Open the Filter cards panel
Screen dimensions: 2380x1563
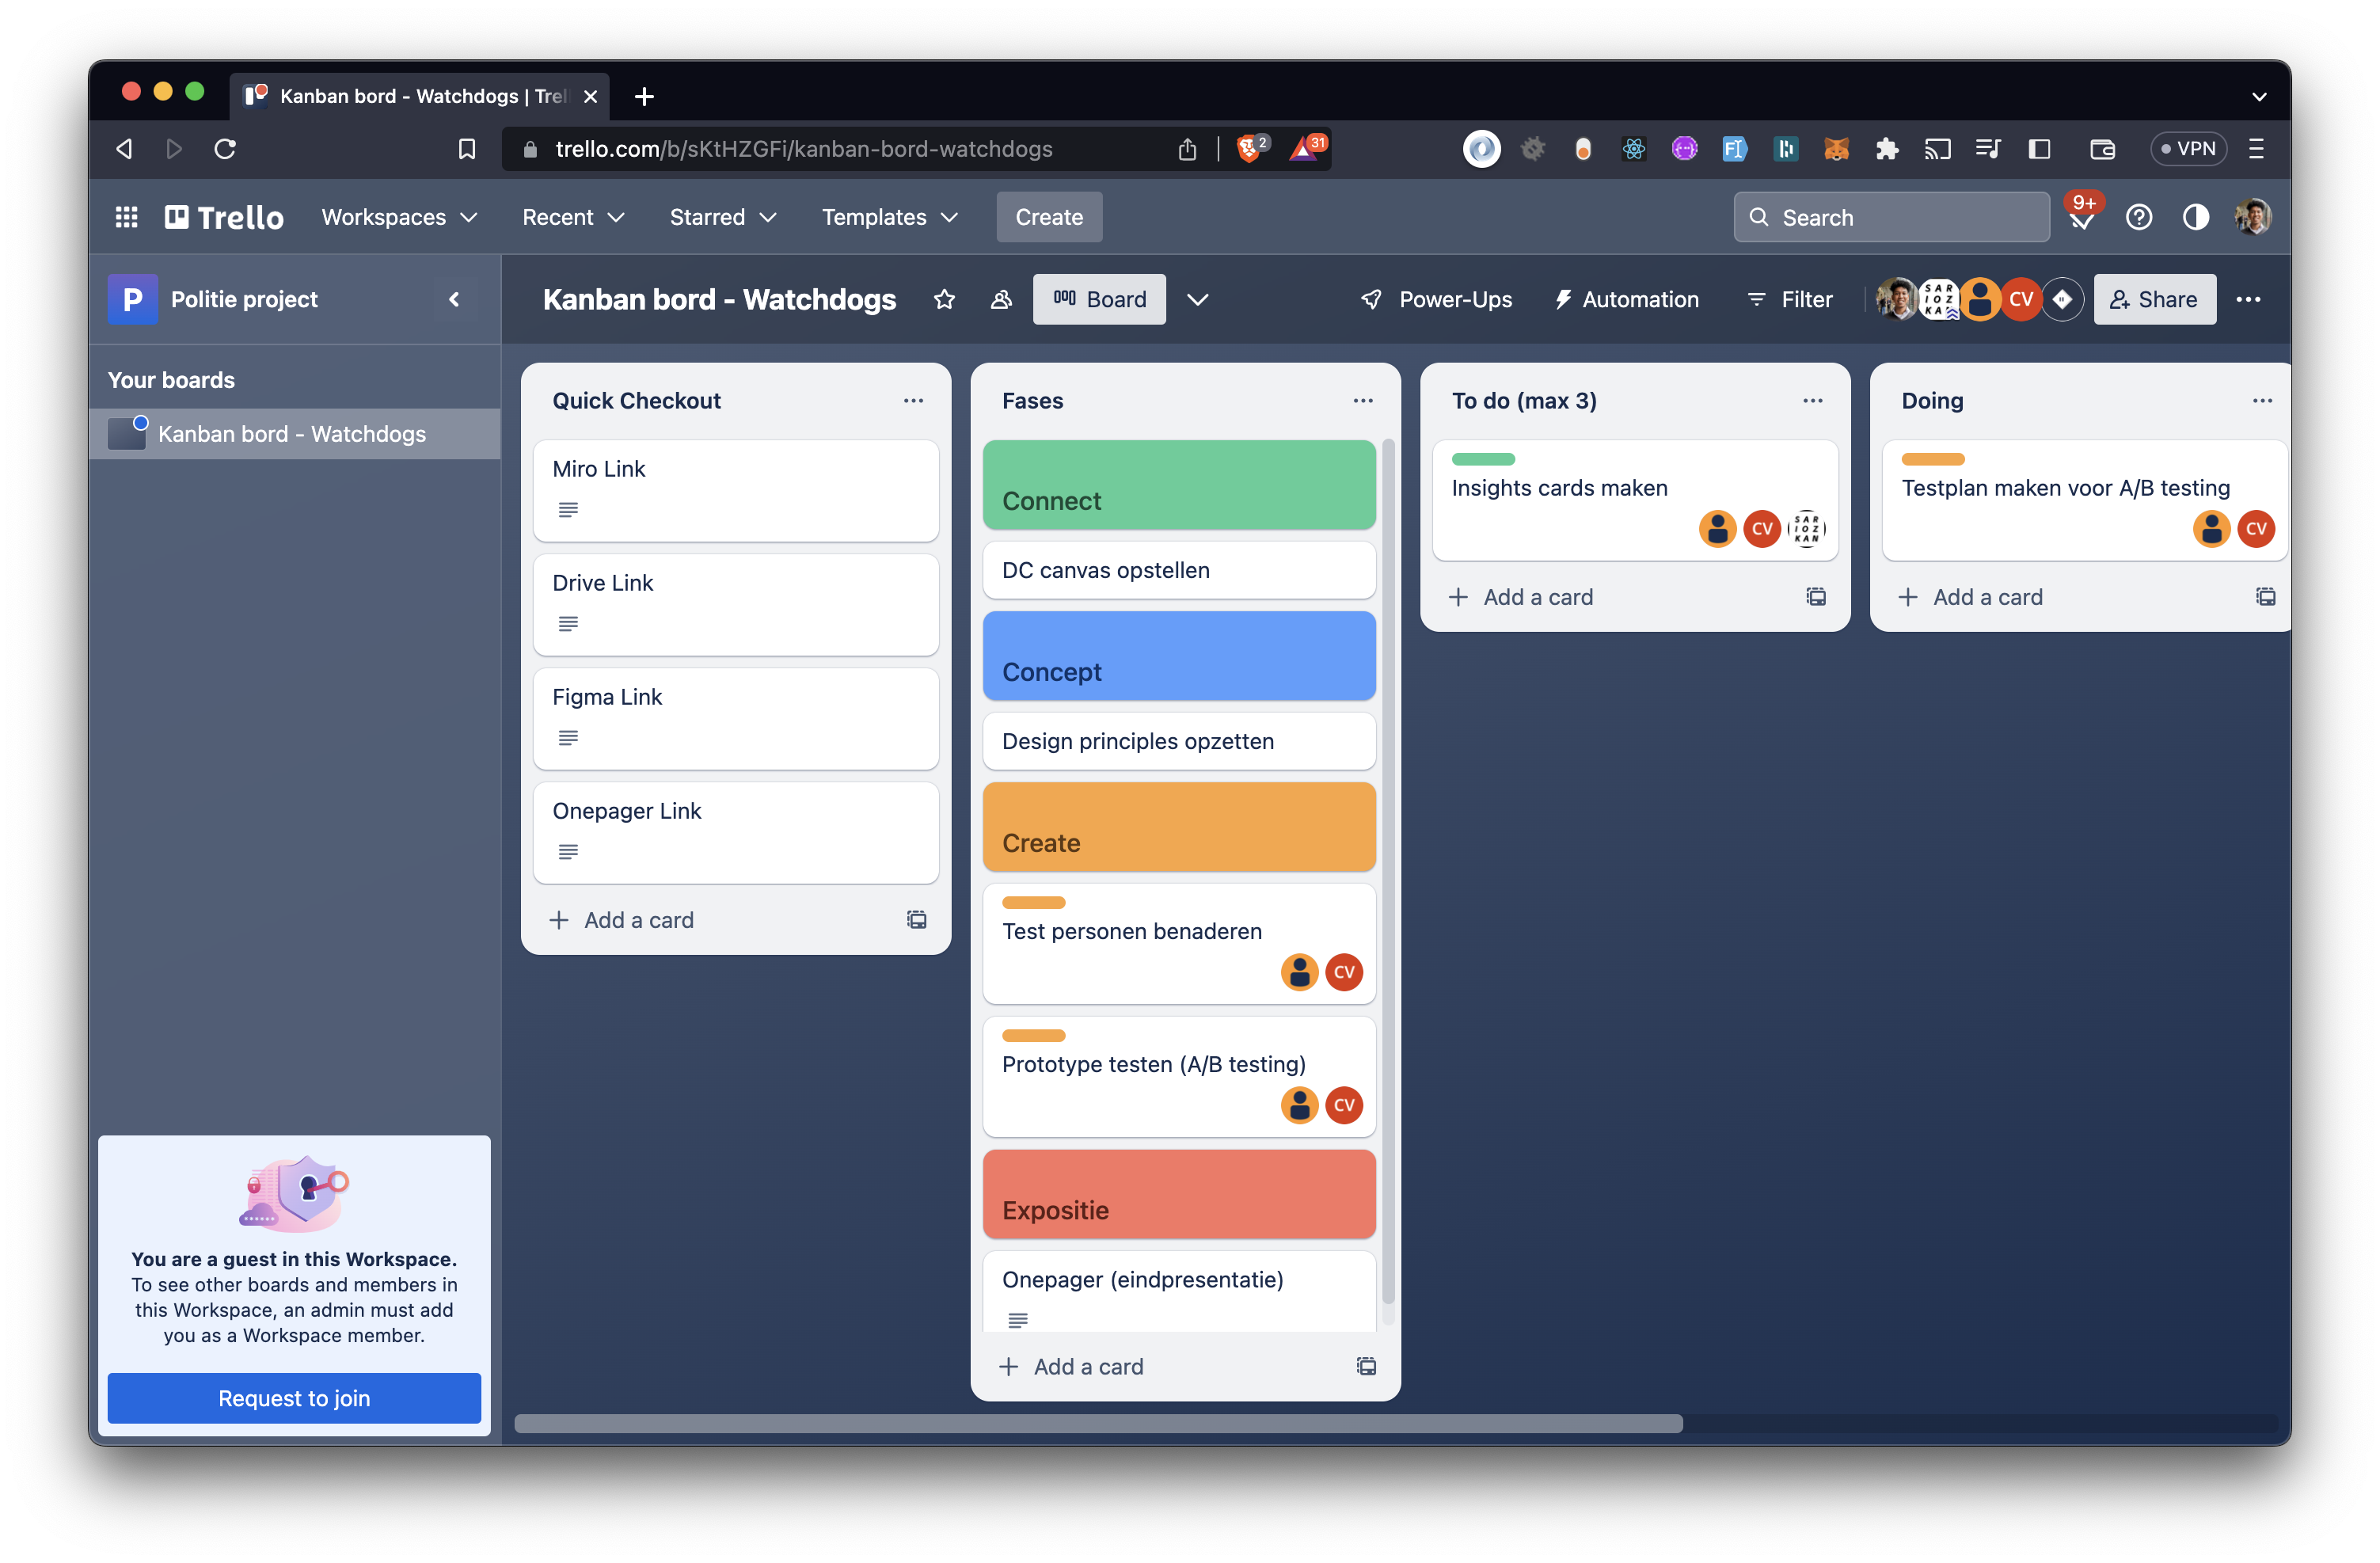[x=1789, y=299]
